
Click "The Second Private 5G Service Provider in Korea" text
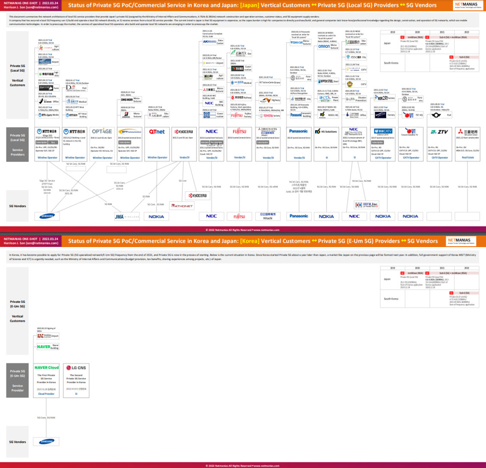(x=76, y=379)
